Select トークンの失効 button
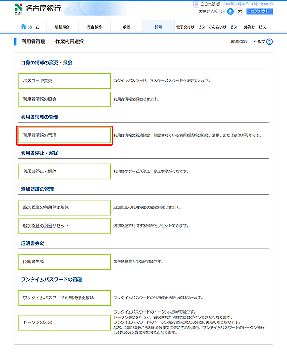 coord(65,322)
